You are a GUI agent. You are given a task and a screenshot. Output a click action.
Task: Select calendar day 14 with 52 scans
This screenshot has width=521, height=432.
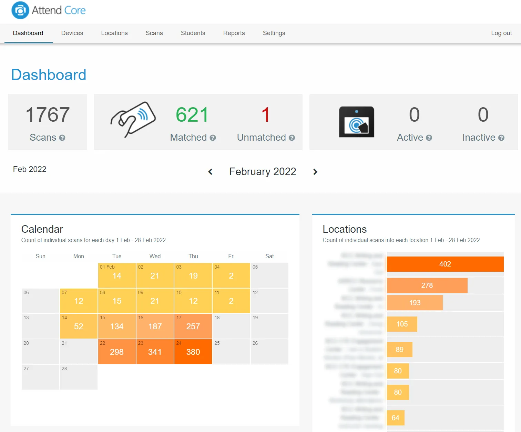pos(79,326)
